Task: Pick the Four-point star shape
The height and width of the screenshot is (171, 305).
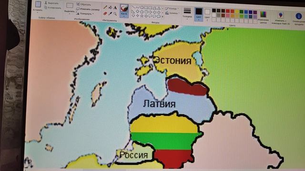Action: [138, 16]
